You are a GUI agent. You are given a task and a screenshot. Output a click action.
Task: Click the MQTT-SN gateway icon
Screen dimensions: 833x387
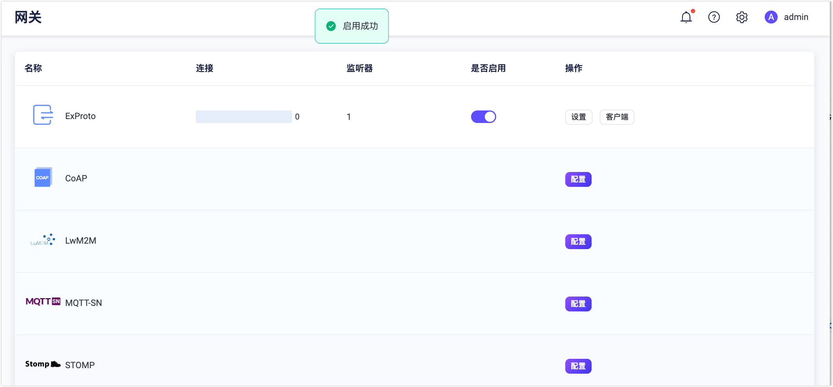[42, 302]
